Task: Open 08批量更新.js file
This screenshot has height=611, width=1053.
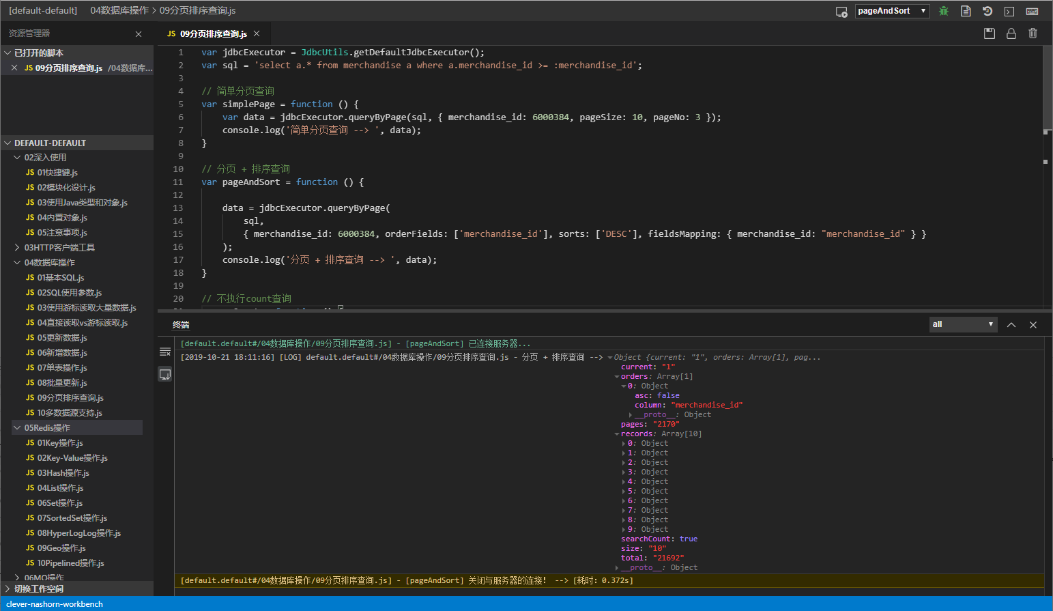Action: pyautogui.click(x=62, y=383)
